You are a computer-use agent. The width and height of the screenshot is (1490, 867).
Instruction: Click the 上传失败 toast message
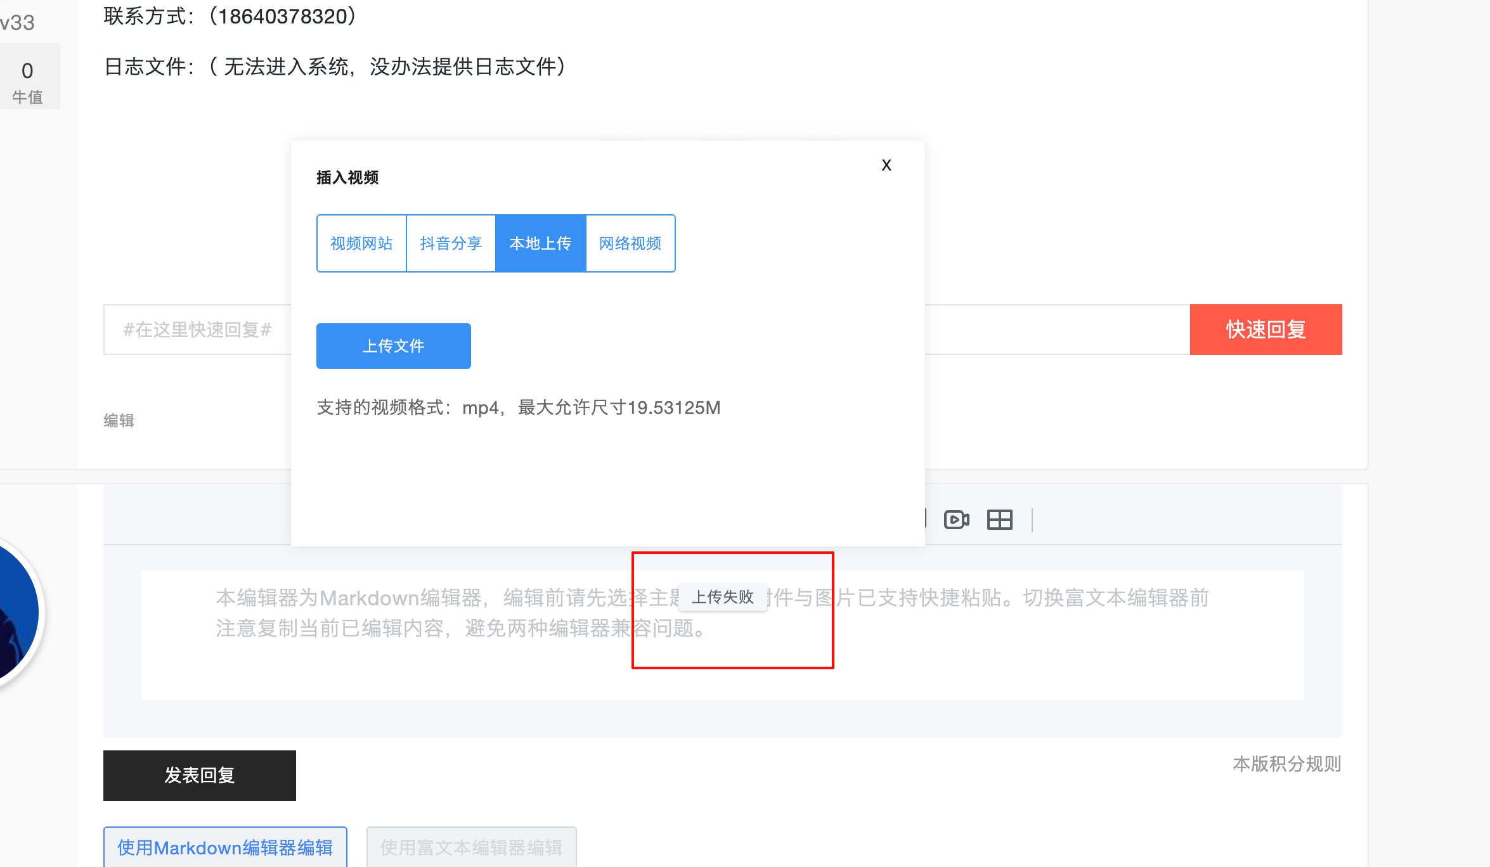[722, 597]
